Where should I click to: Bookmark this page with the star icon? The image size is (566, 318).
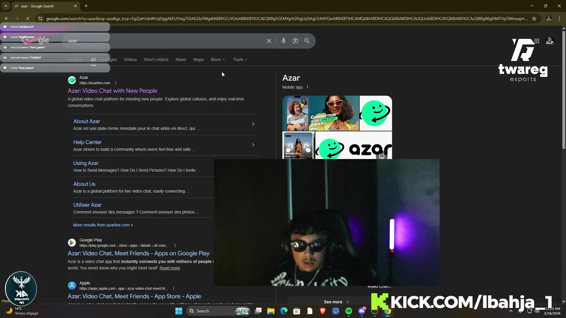click(x=534, y=19)
